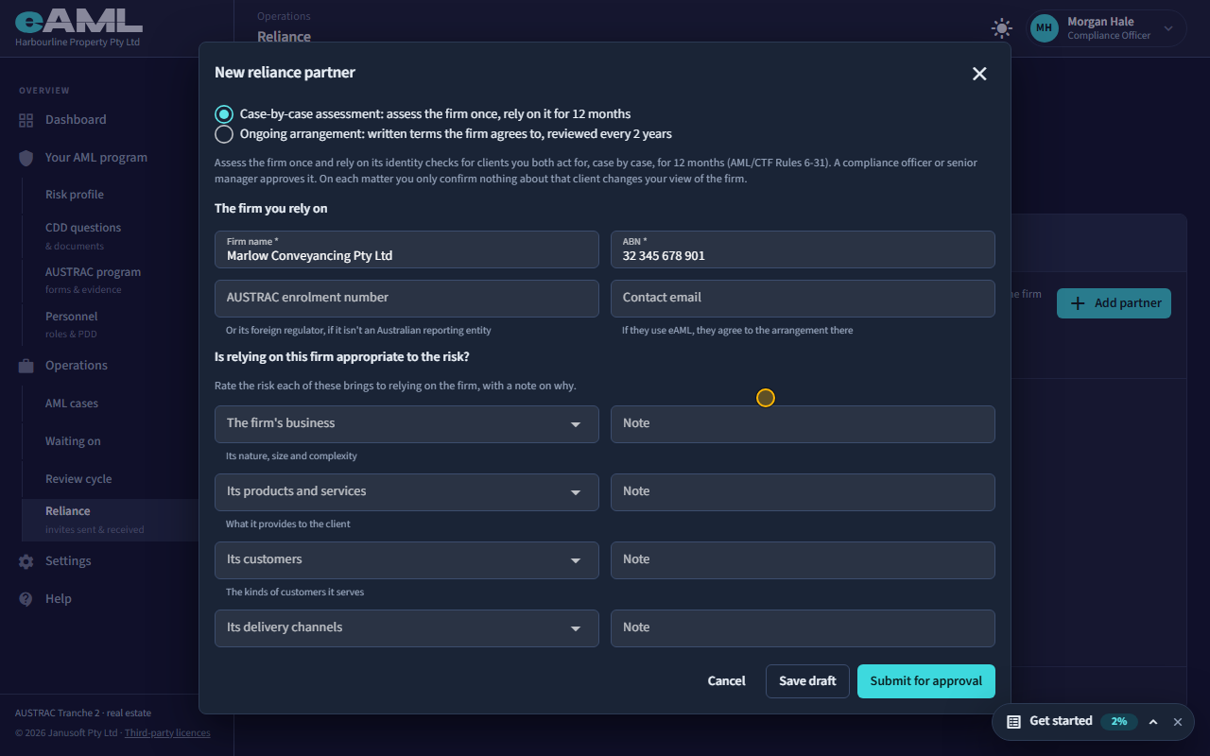Dismiss the Get started widget
This screenshot has height=756, width=1210.
(1178, 722)
